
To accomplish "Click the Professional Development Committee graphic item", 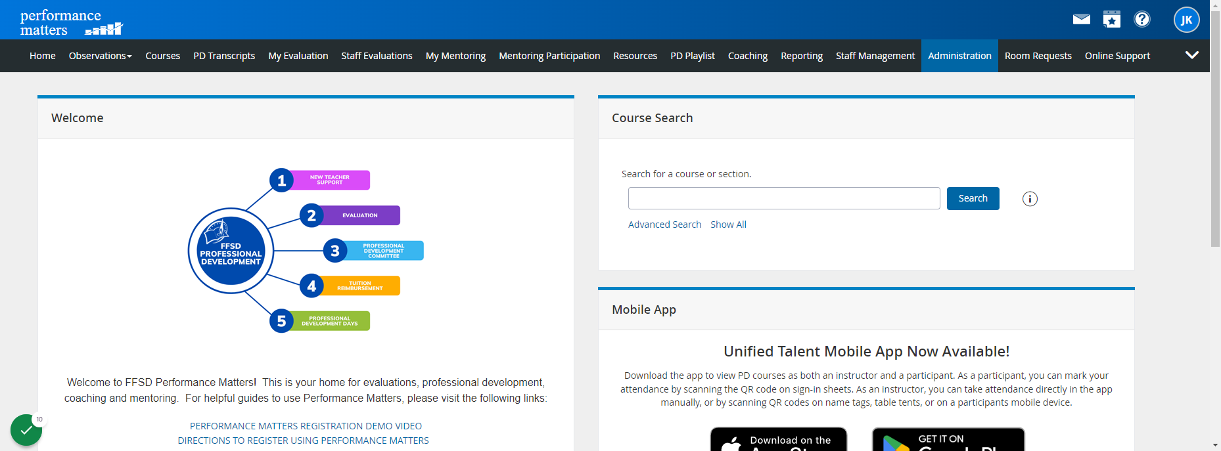I will point(373,251).
